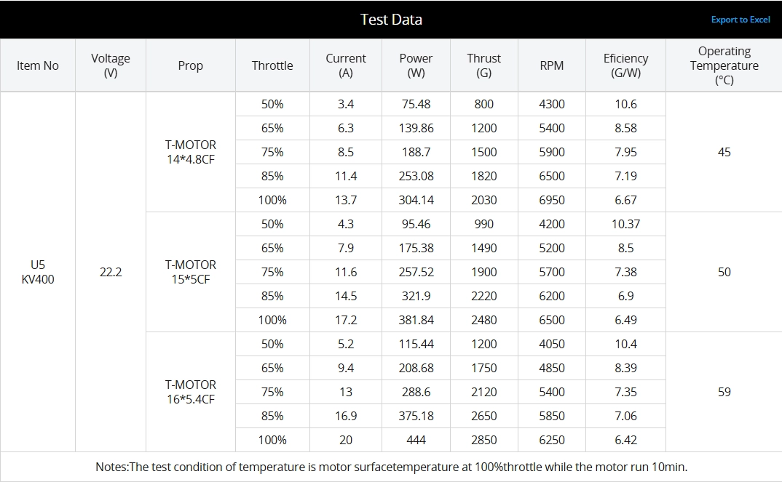Viewport: 782px width, 482px height.
Task: Click the notes text below the table
Action: tap(391, 467)
